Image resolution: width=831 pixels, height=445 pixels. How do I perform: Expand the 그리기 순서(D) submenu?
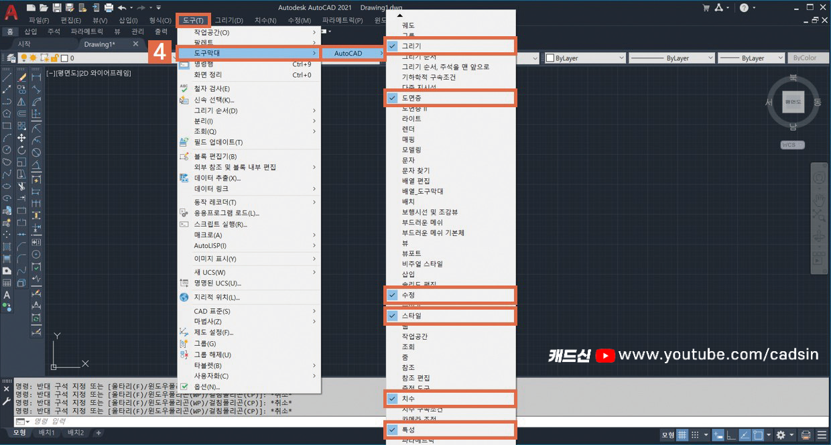(249, 111)
